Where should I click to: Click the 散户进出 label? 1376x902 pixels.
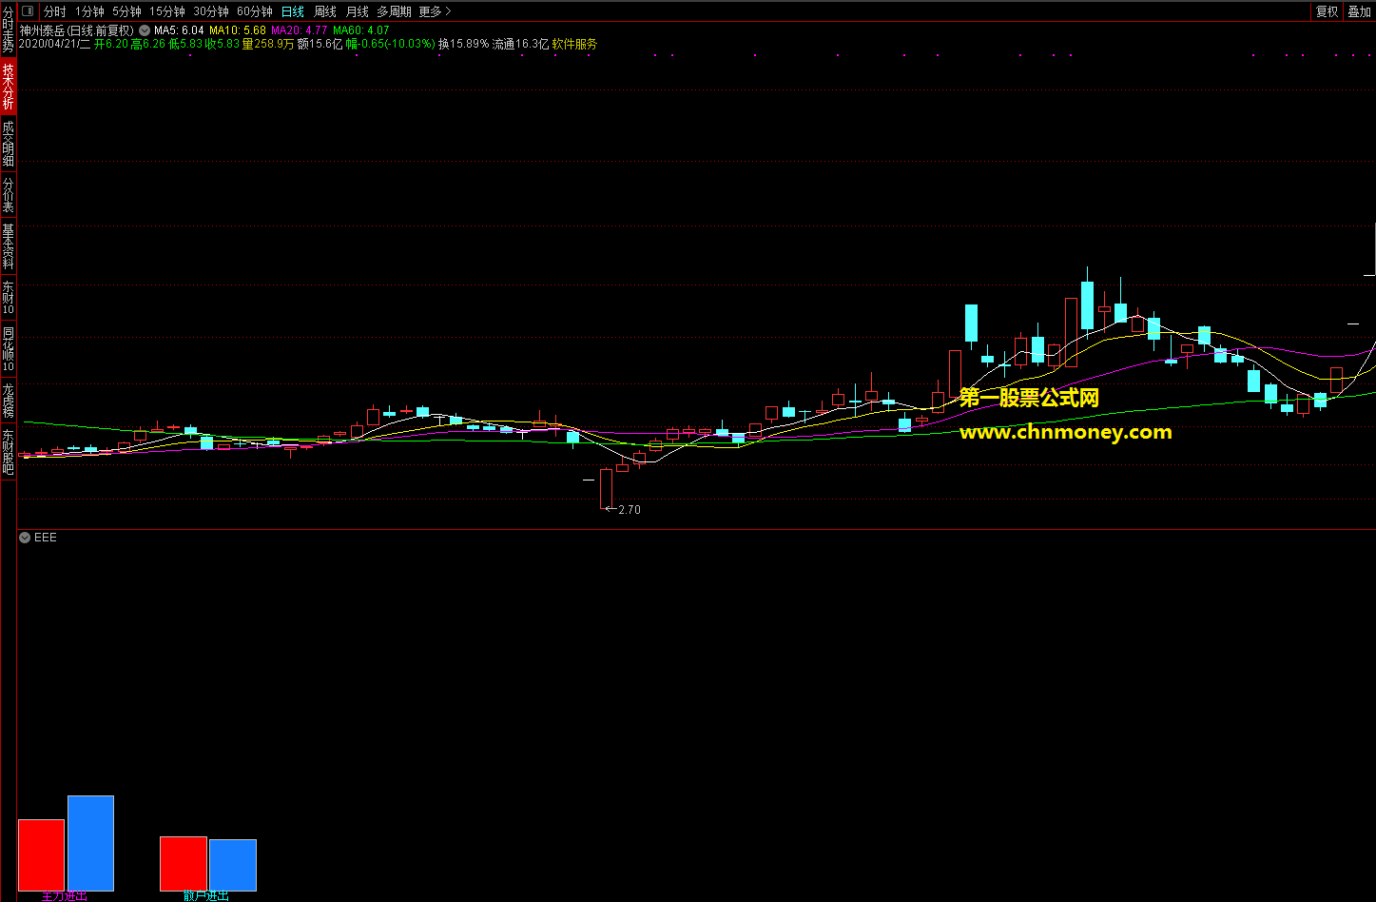tap(206, 896)
